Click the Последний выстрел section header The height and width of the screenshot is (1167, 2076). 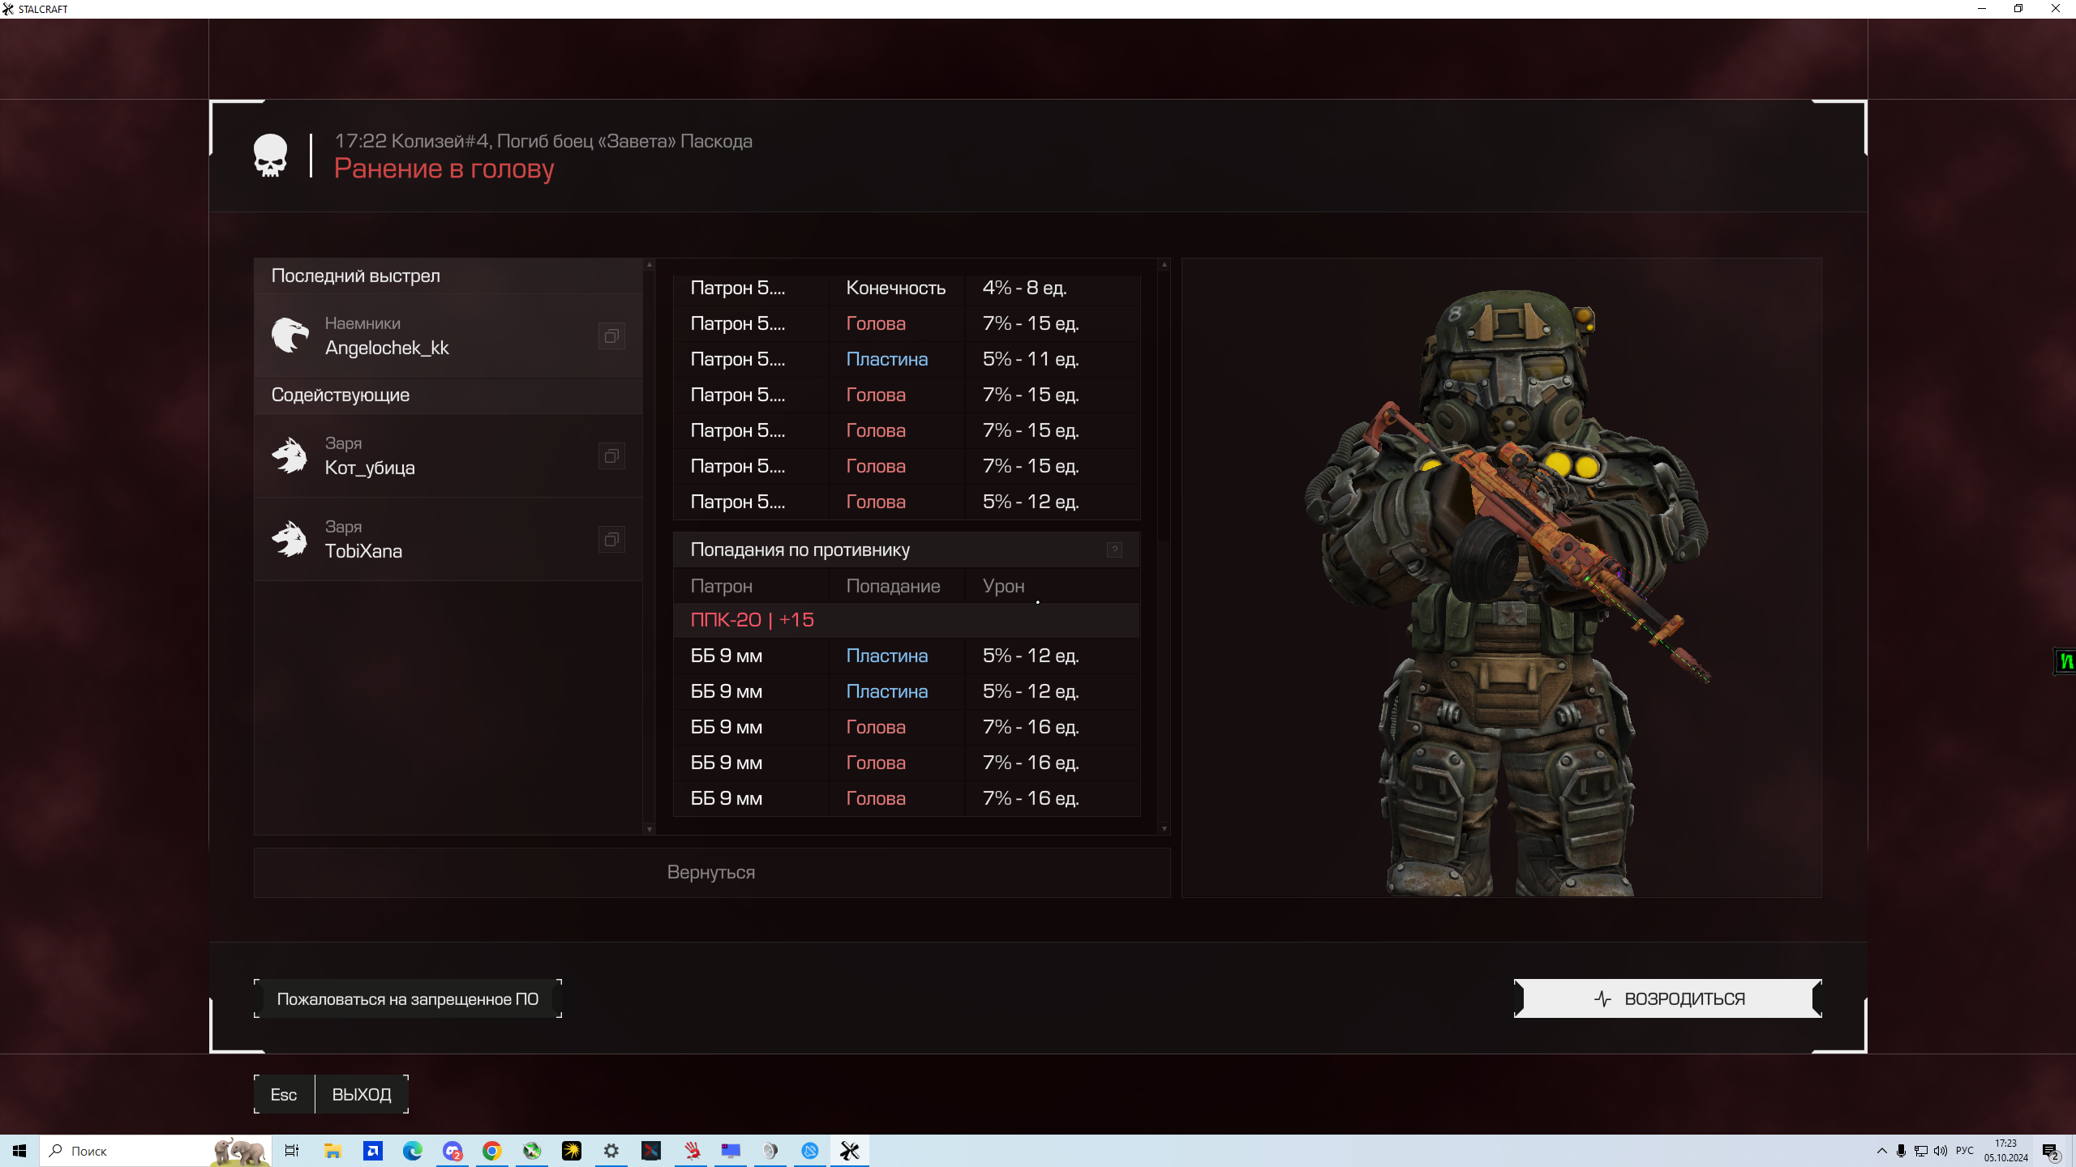point(448,276)
